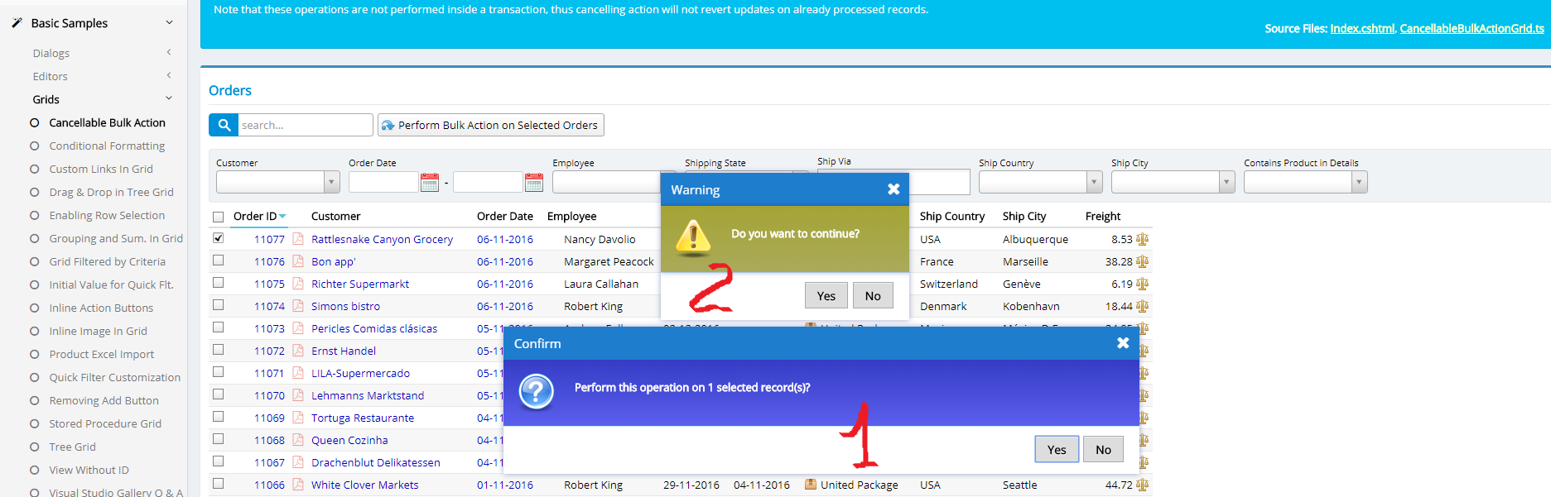This screenshot has width=1551, height=497.
Task: Open PDF icon for order 11072
Action: click(x=298, y=351)
